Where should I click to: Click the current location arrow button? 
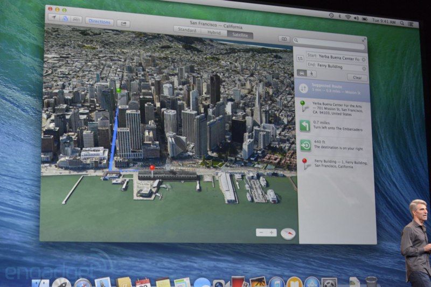pos(54,18)
